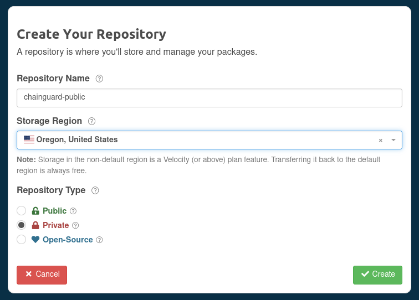This screenshot has width=419, height=300.
Task: Click the help icon beside Open-Source
Action: [99, 240]
